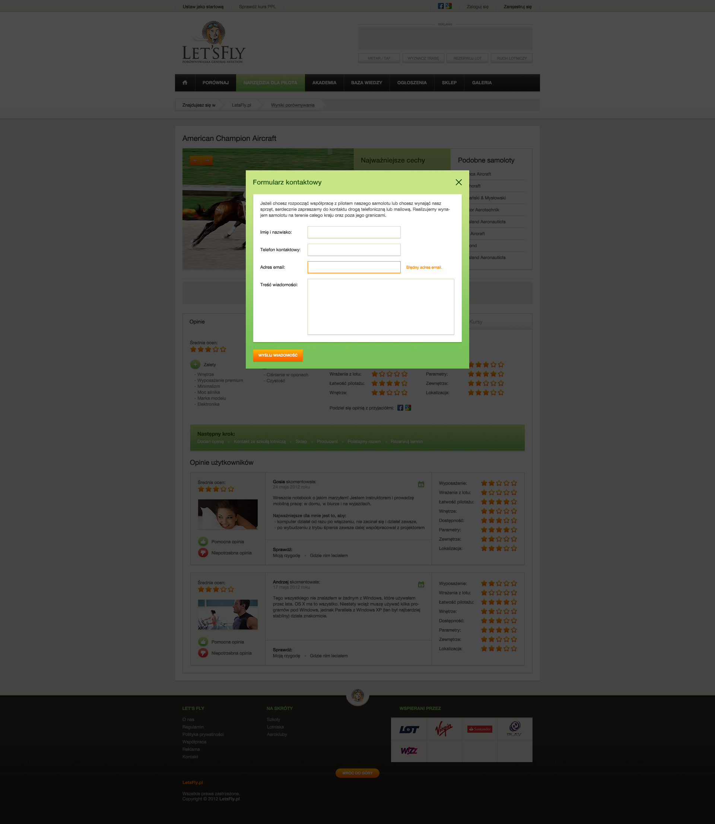Viewport: 715px width, 824px height.
Task: Click the METAR / TAF button
Action: point(379,58)
